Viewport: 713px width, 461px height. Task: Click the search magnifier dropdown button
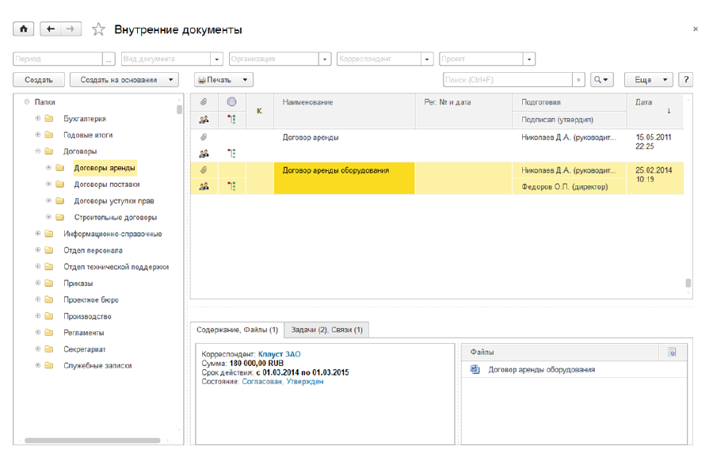[602, 80]
